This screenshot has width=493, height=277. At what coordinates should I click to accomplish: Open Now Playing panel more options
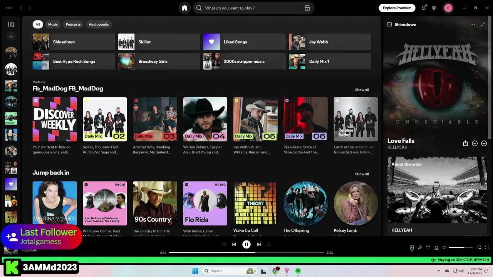[473, 24]
